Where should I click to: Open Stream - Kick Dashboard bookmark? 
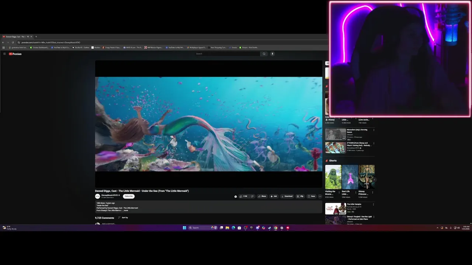tap(249, 47)
